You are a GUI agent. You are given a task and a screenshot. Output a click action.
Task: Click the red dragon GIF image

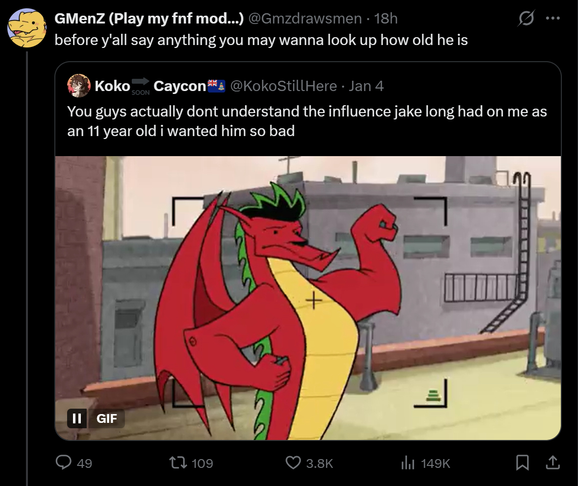[x=308, y=298]
